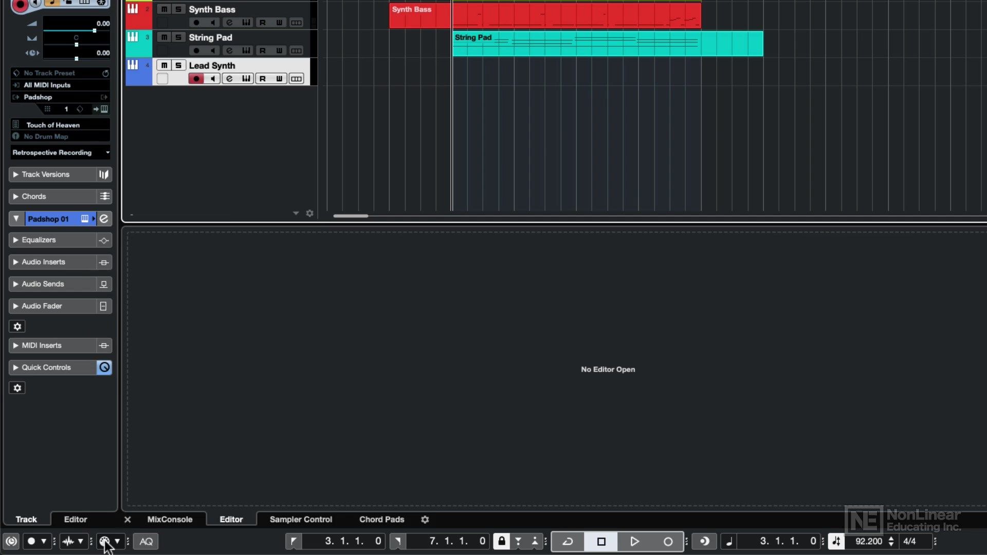
Task: Open settings gear below Audio Fader
Action: click(17, 327)
